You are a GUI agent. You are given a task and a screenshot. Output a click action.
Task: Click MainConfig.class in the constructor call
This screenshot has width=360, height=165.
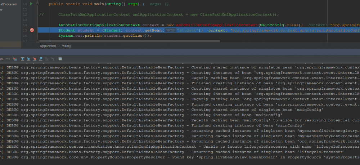(280, 25)
